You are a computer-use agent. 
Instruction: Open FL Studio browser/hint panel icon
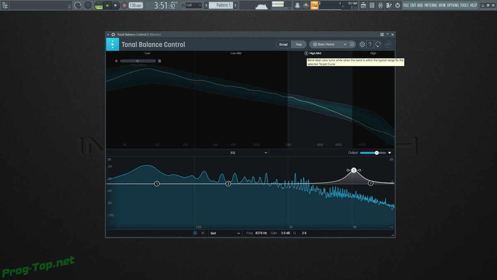(x=5, y=5)
